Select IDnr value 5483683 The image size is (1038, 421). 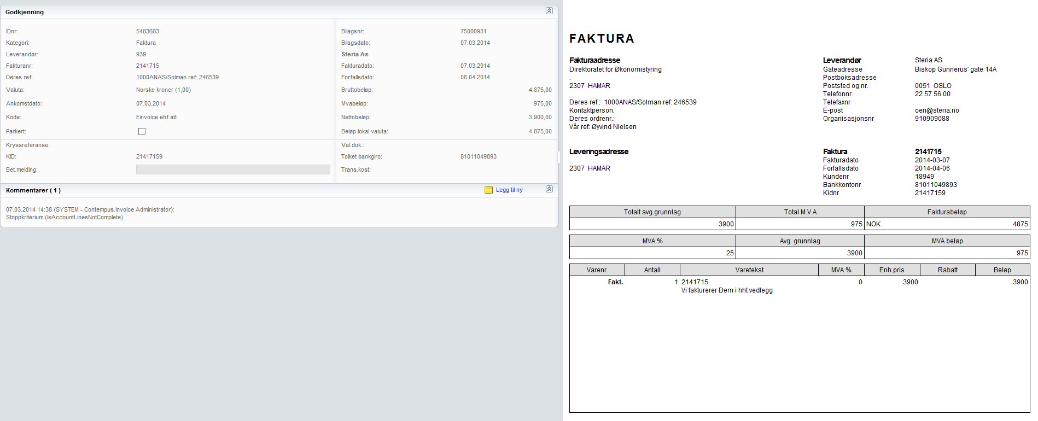point(148,32)
